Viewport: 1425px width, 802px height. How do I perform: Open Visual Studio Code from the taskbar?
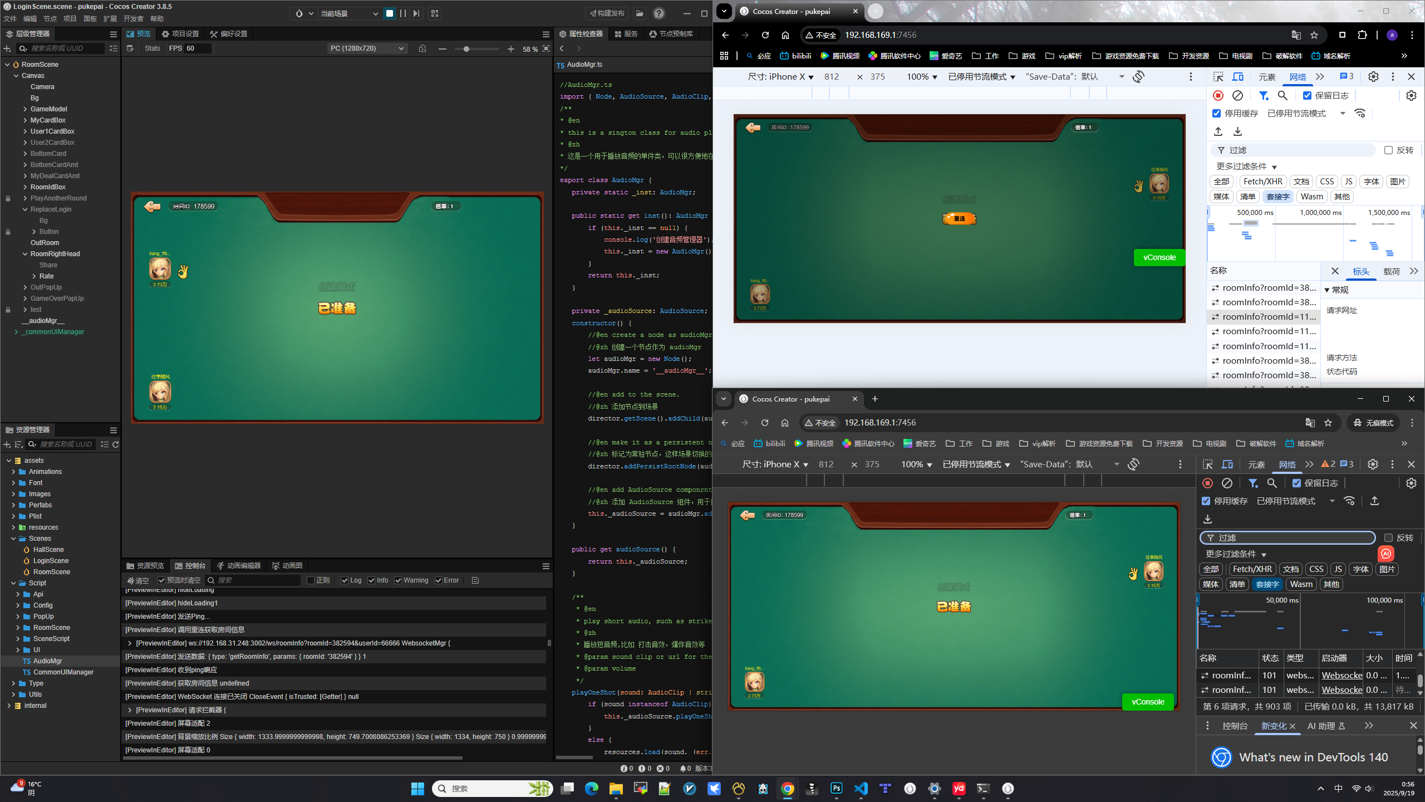click(x=861, y=789)
